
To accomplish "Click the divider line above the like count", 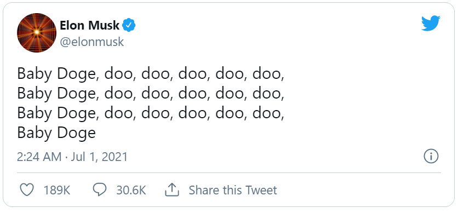I will coord(228,172).
